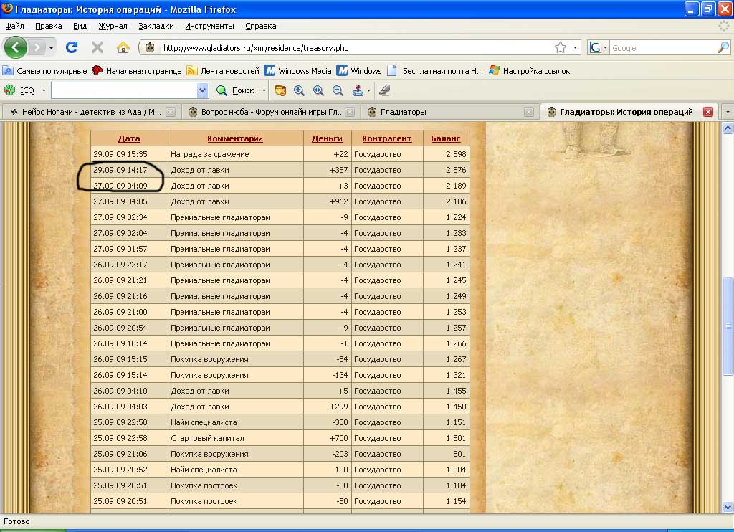Click the search magnifier in Google box
The image size is (734, 532).
point(723,48)
